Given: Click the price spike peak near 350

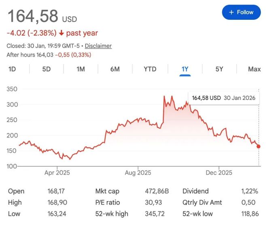Looking at the screenshot, I should click(x=164, y=96).
